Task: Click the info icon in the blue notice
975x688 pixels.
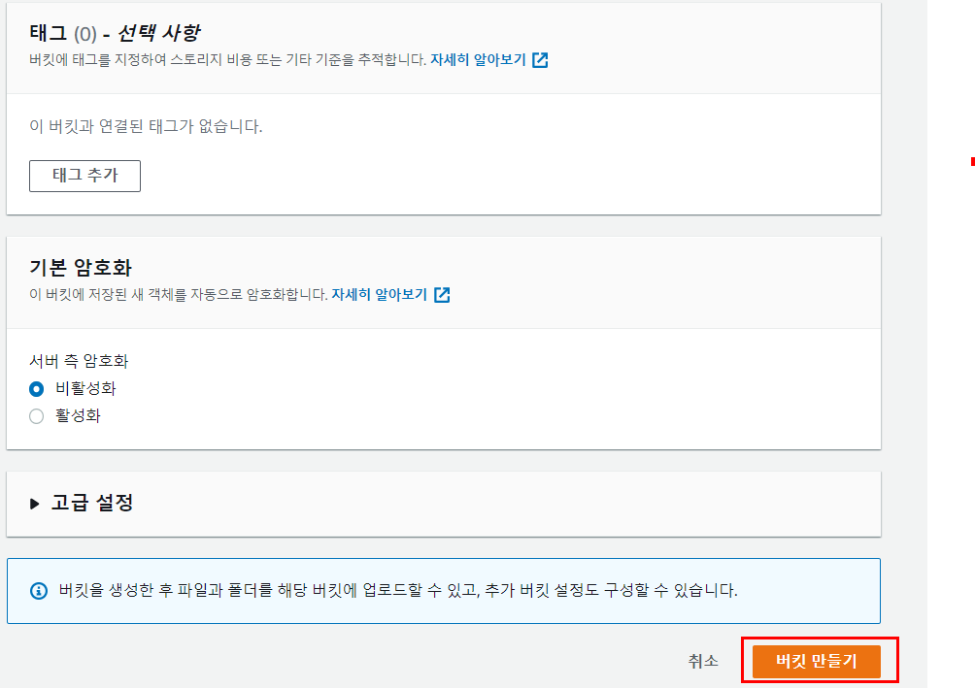Action: tap(39, 590)
